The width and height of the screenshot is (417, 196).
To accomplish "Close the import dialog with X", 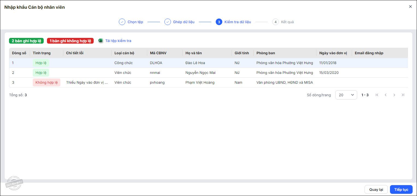I will [410, 7].
